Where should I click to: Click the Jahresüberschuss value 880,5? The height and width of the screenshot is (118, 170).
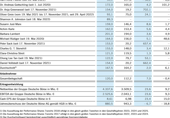[x=109, y=104]
